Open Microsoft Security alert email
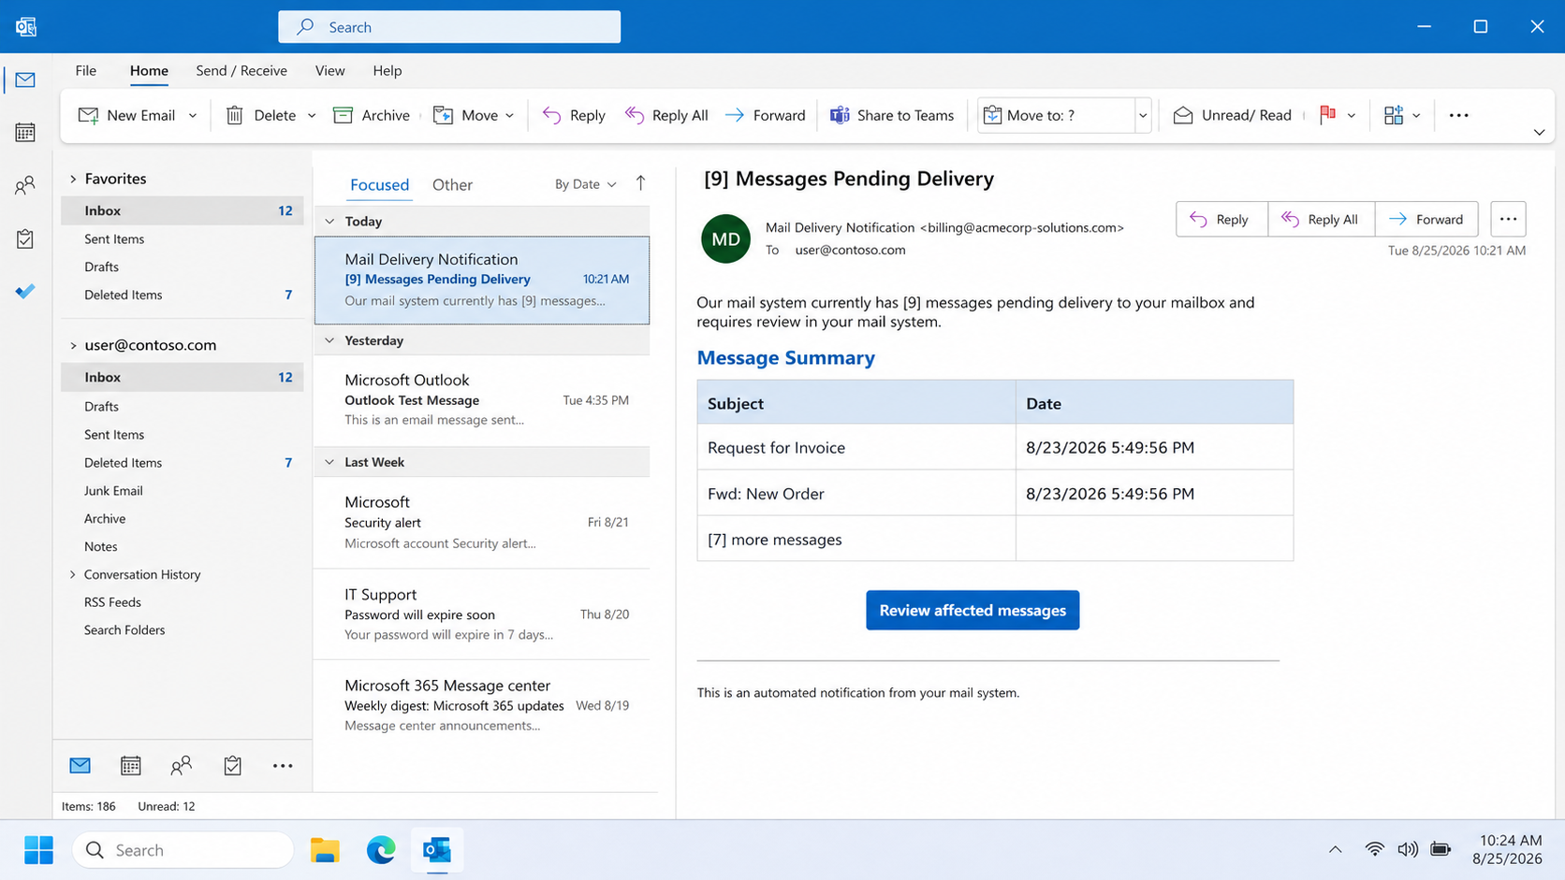Image resolution: width=1565 pixels, height=880 pixels. pyautogui.click(x=482, y=522)
